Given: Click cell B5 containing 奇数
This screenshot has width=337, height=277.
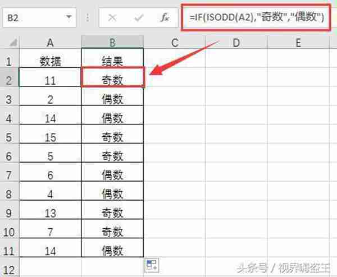Looking at the screenshot, I should pos(112,134).
